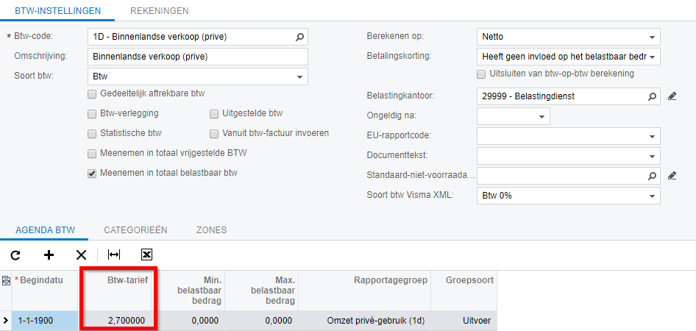
Task: Add a new row with plus icon
Action: (x=49, y=255)
